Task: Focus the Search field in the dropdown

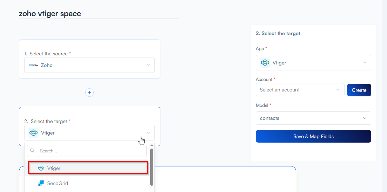Action: pos(91,151)
